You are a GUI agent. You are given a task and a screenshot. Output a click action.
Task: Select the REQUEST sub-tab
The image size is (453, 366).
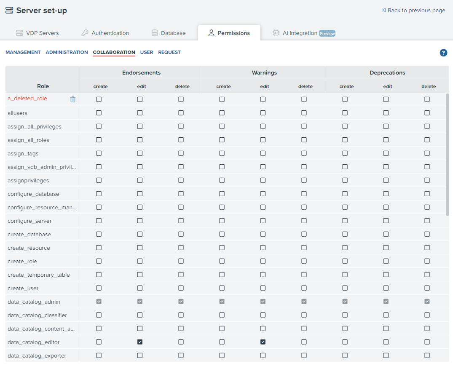point(169,52)
